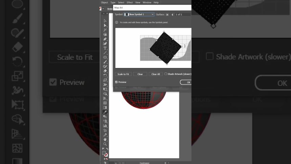Screen dimensions: 291x164
Task: Expand the fill swatch dropdown in control bar
Action: pos(103,9)
